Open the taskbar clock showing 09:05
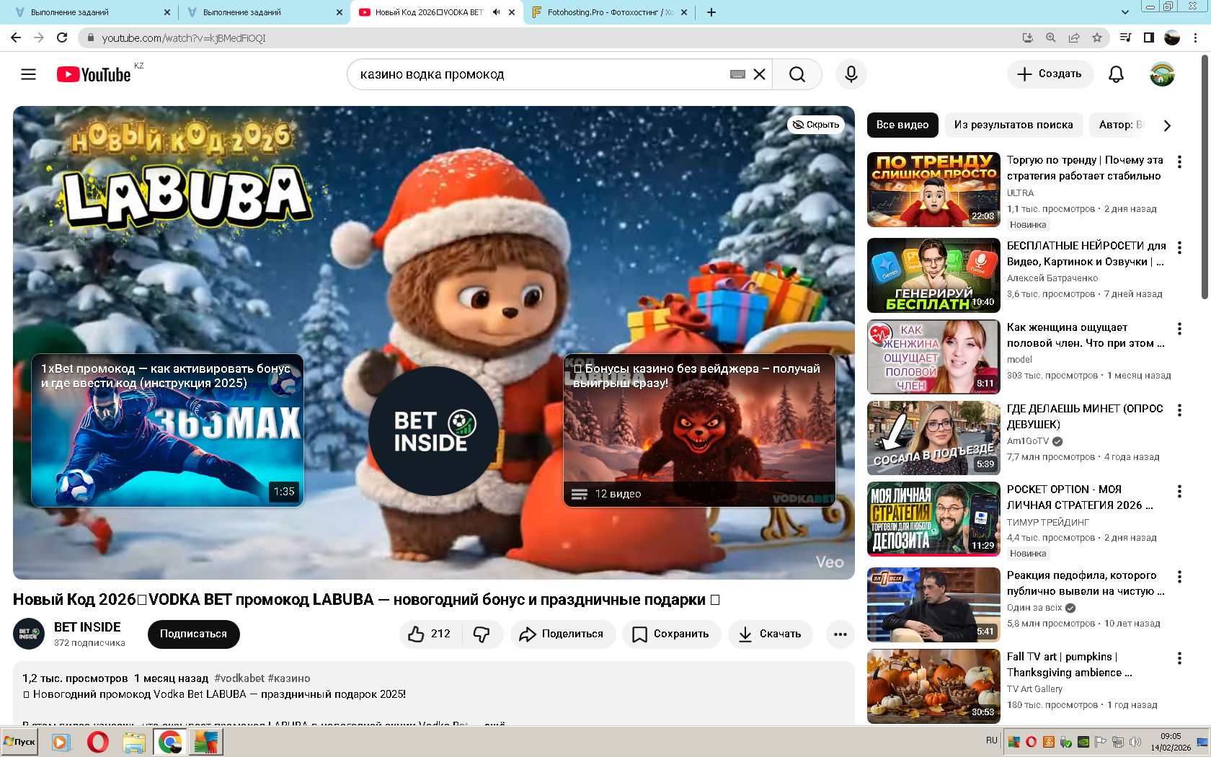The image size is (1211, 757). point(1171,742)
